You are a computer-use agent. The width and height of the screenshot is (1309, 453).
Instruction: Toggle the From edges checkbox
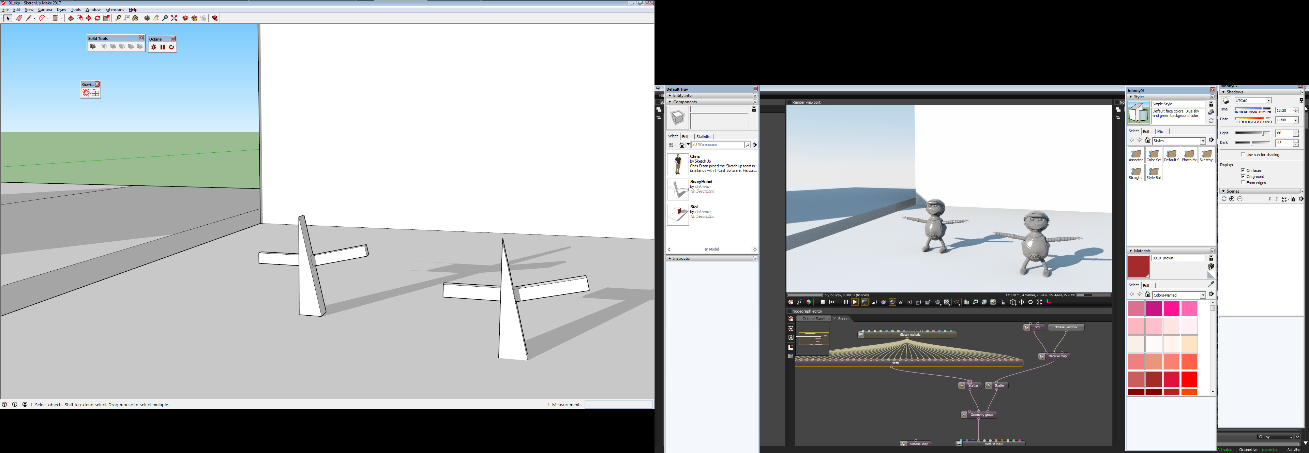tap(1243, 182)
